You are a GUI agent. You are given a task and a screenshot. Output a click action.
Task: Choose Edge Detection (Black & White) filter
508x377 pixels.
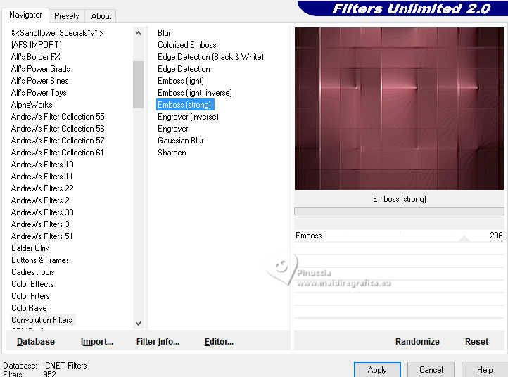tap(210, 57)
